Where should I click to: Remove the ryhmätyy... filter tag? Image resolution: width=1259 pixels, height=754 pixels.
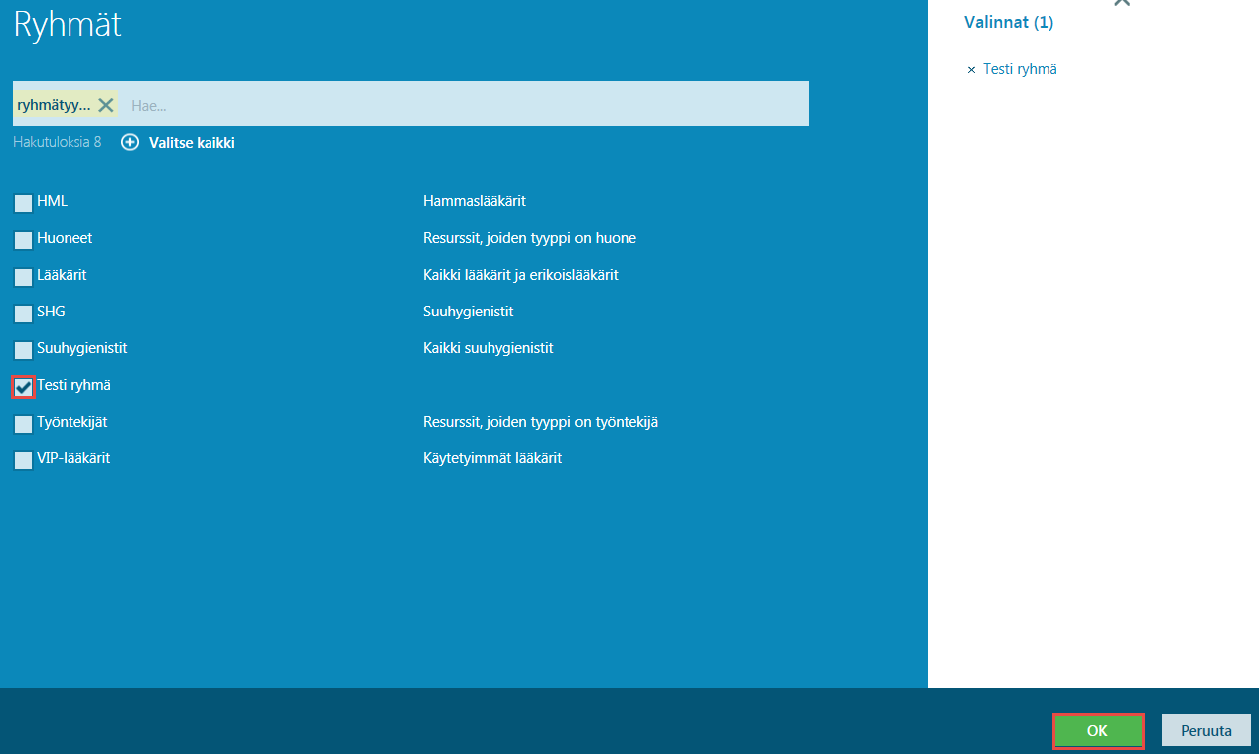(x=106, y=105)
